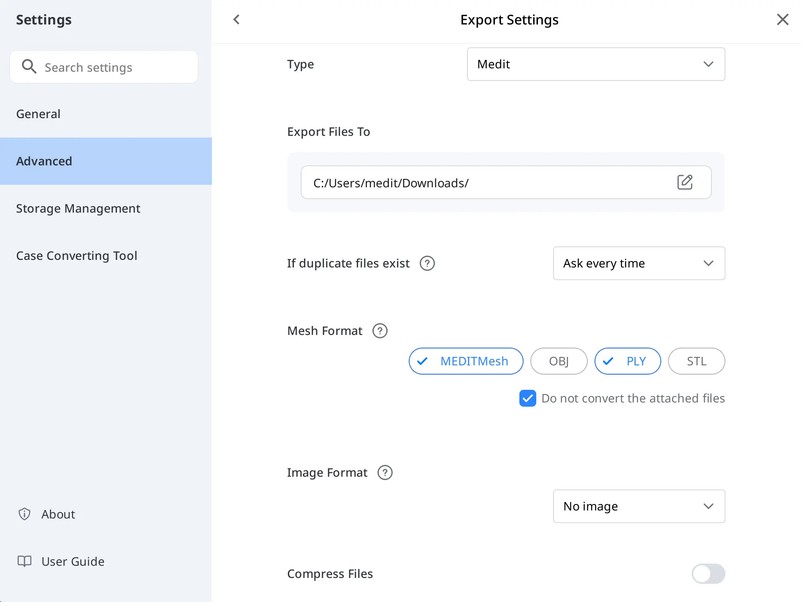Open help for duplicate files setting
Viewport: 801px width, 602px height.
[427, 263]
